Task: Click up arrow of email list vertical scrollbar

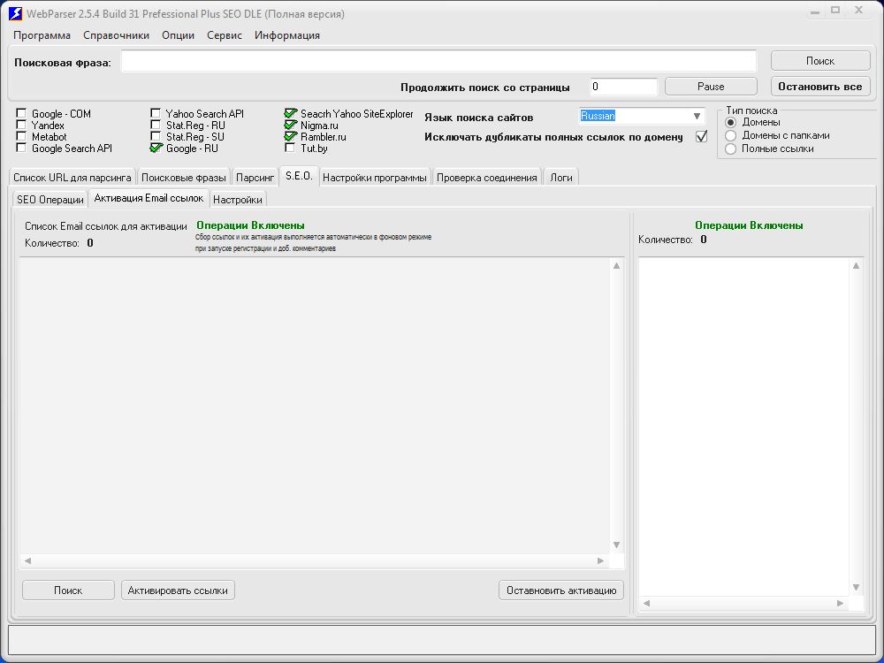Action: tap(617, 265)
